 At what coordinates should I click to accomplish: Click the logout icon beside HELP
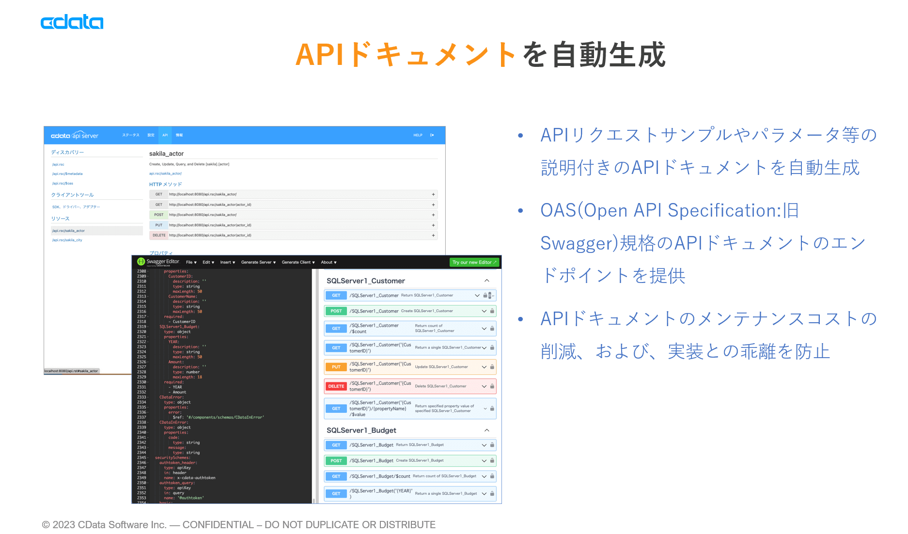pos(432,135)
